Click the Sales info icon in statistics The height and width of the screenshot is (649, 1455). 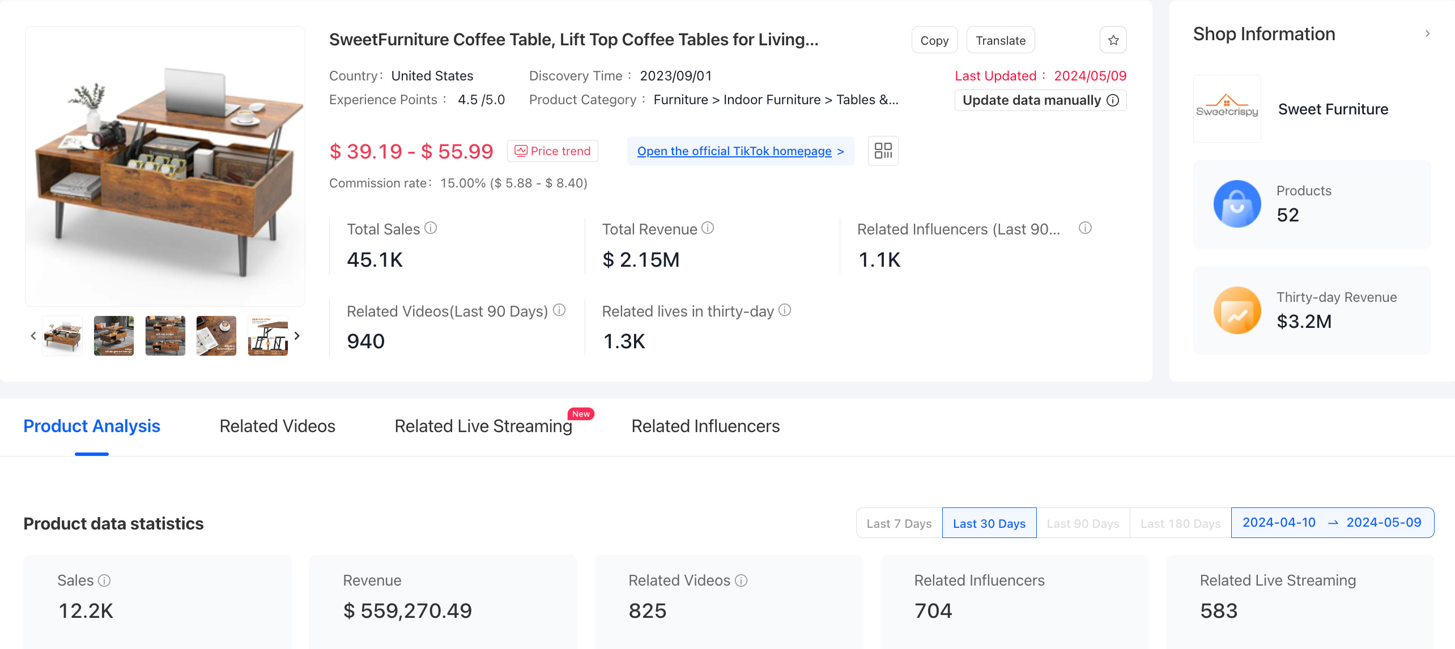(x=104, y=580)
